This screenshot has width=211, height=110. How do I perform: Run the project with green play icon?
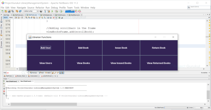52,11
